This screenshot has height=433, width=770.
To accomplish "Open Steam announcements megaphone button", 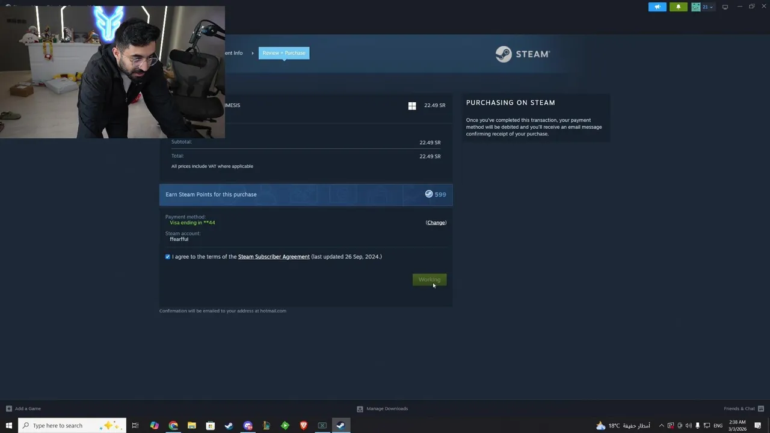I will (658, 7).
